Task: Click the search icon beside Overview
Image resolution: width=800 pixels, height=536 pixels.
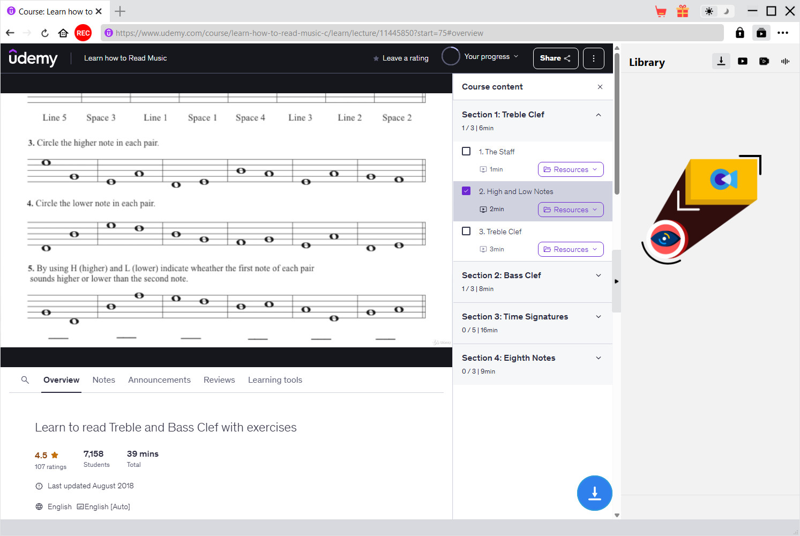Action: [x=25, y=380]
